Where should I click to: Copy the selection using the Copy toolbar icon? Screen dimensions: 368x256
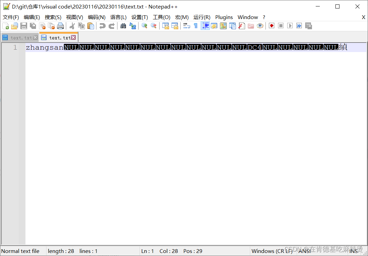tap(81, 25)
